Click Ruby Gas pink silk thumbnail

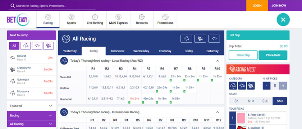241,118
